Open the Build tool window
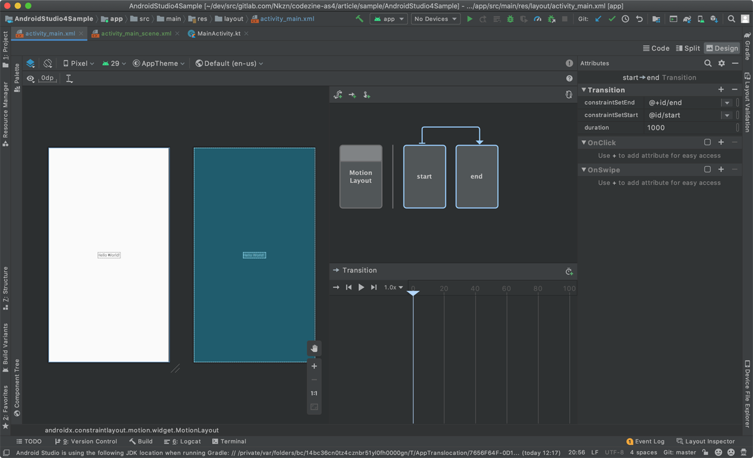The width and height of the screenshot is (753, 458). 141,441
